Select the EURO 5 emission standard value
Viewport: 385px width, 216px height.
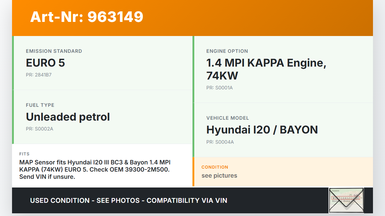pyautogui.click(x=45, y=63)
